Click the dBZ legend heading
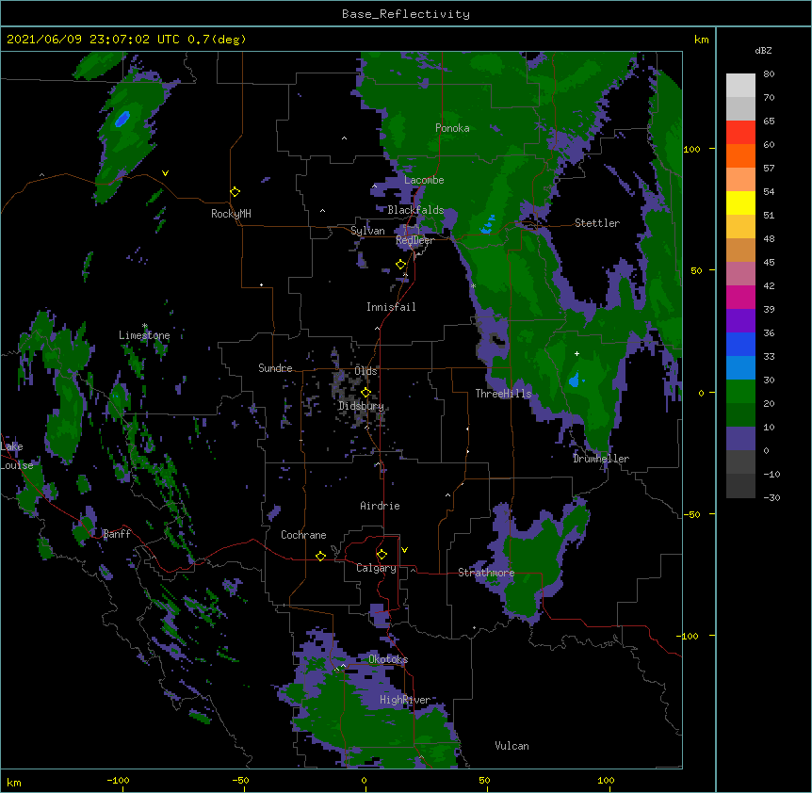The height and width of the screenshot is (793, 812). (x=763, y=50)
